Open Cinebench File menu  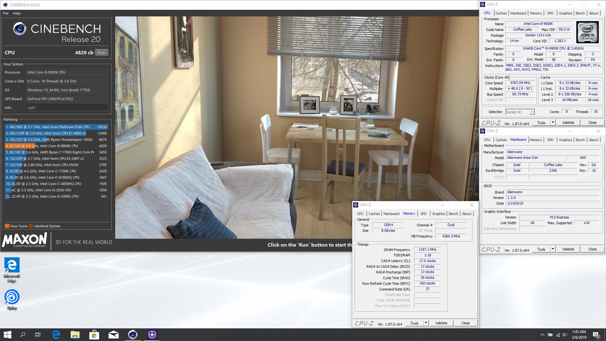pos(6,13)
